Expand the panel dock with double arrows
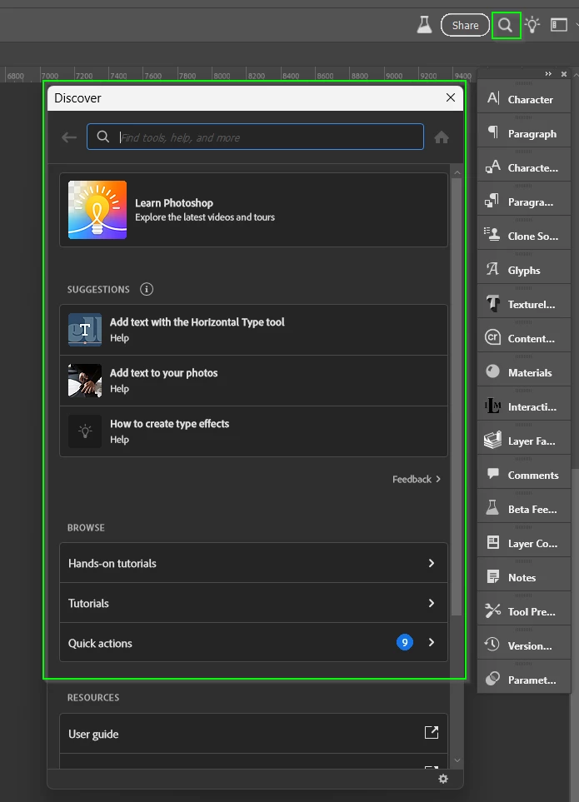Viewport: 579px width, 802px height. click(x=548, y=74)
